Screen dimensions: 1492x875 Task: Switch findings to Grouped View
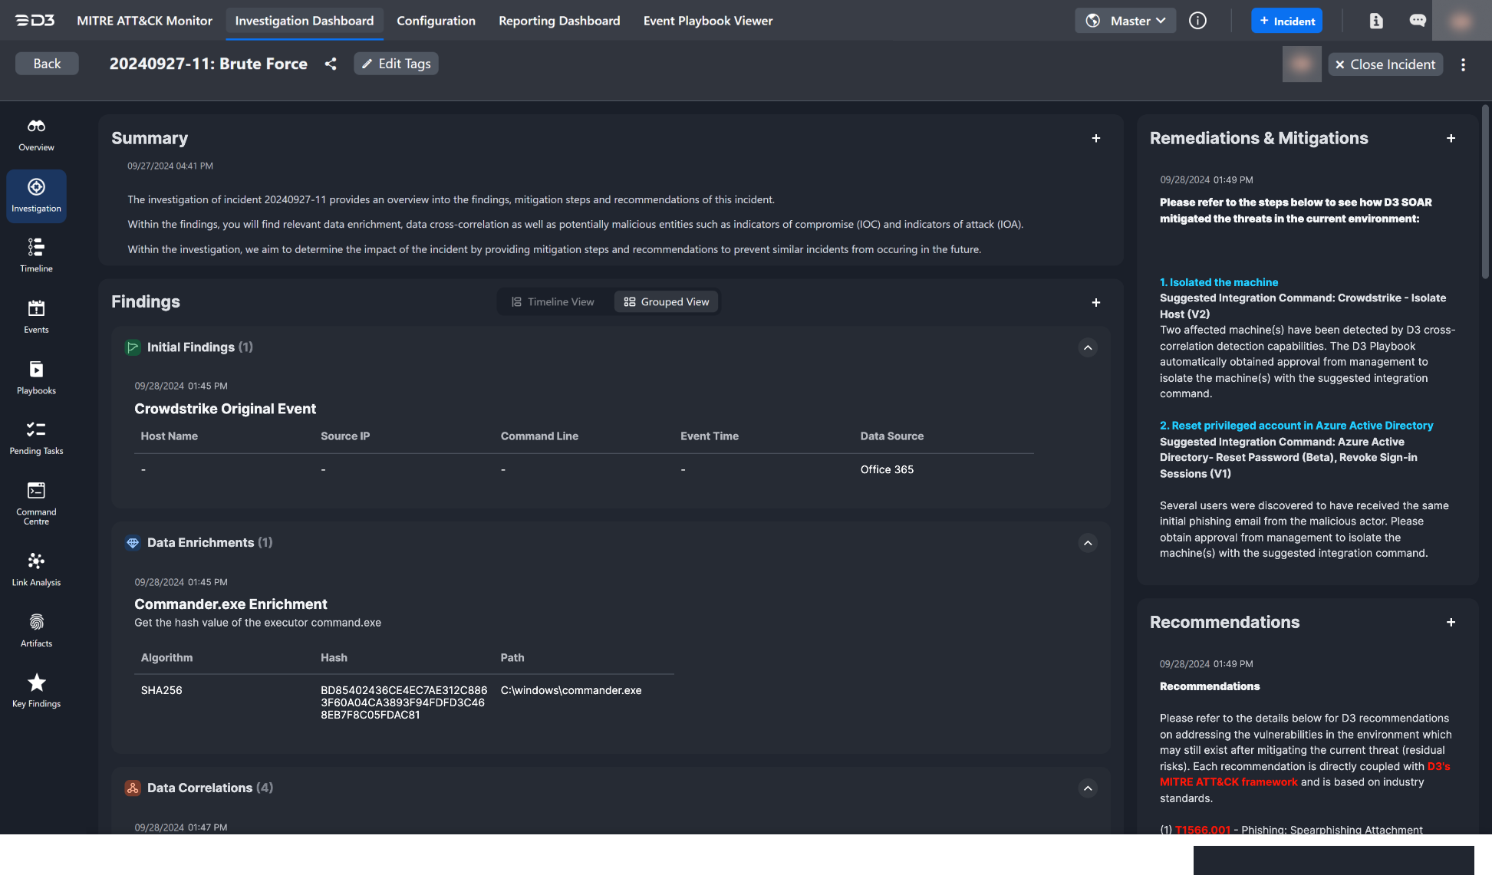point(667,302)
